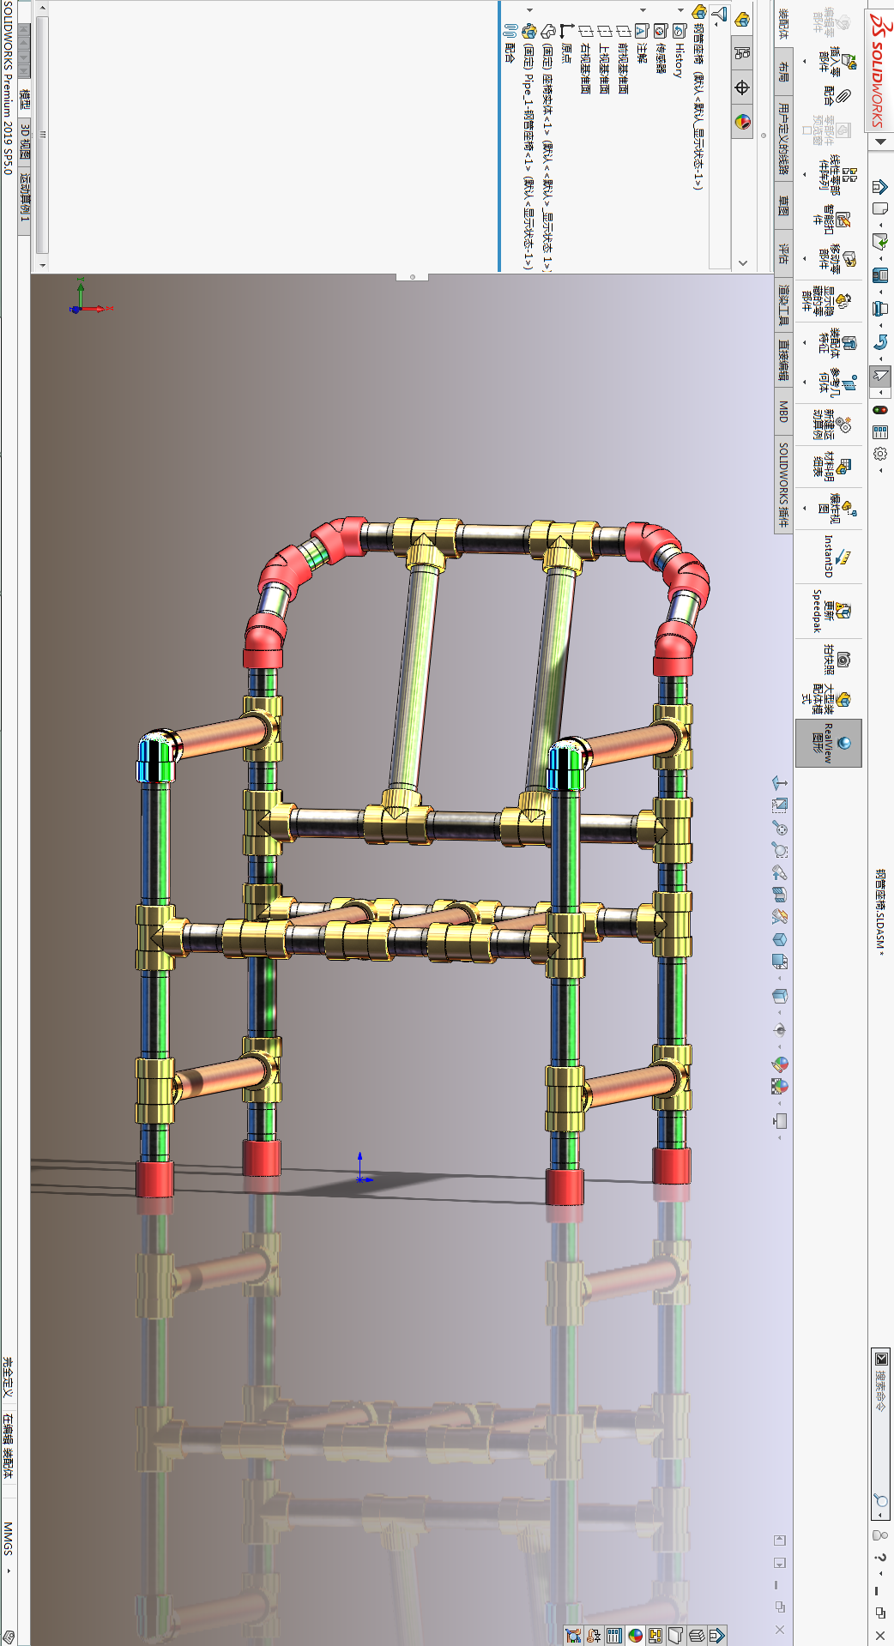Screen dimensions: 894x1646
Task: Click the Open document icon
Action: point(879,241)
